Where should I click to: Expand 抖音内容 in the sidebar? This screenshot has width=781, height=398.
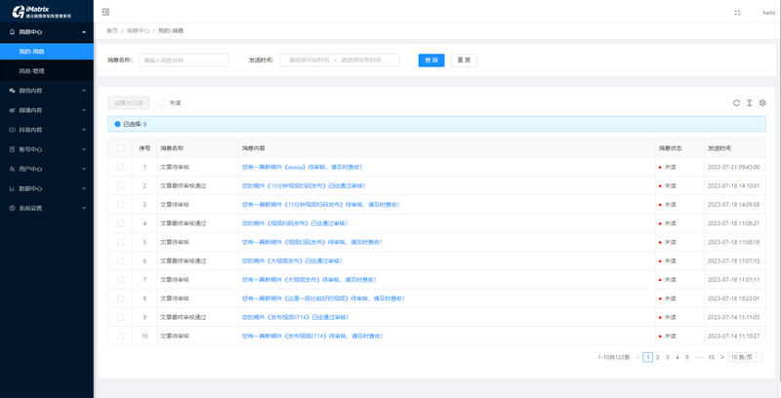pyautogui.click(x=46, y=130)
